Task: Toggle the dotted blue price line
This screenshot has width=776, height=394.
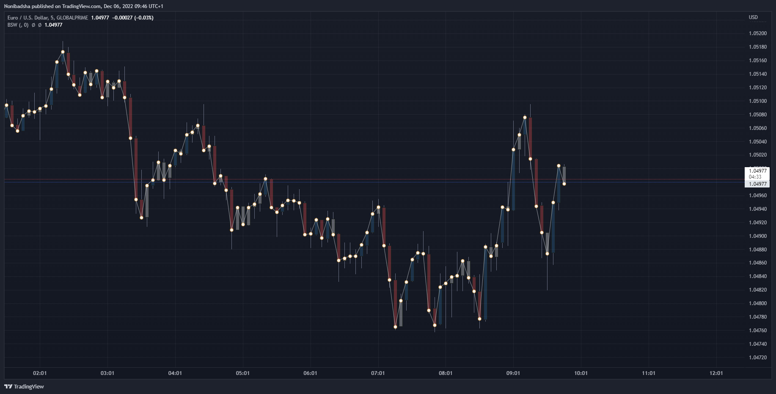Action: click(x=381, y=182)
